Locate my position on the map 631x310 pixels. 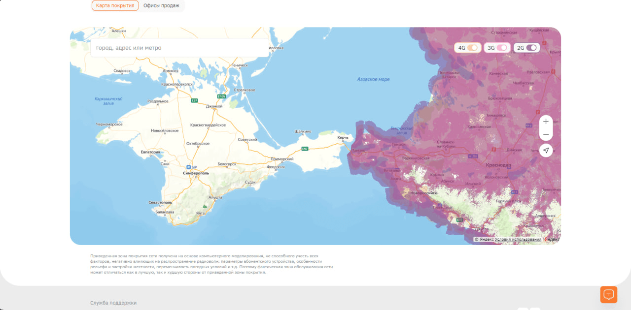point(546,151)
